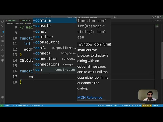The image size is (163, 122).
Task: Select cookieStore suggestion
Action: 55,42
